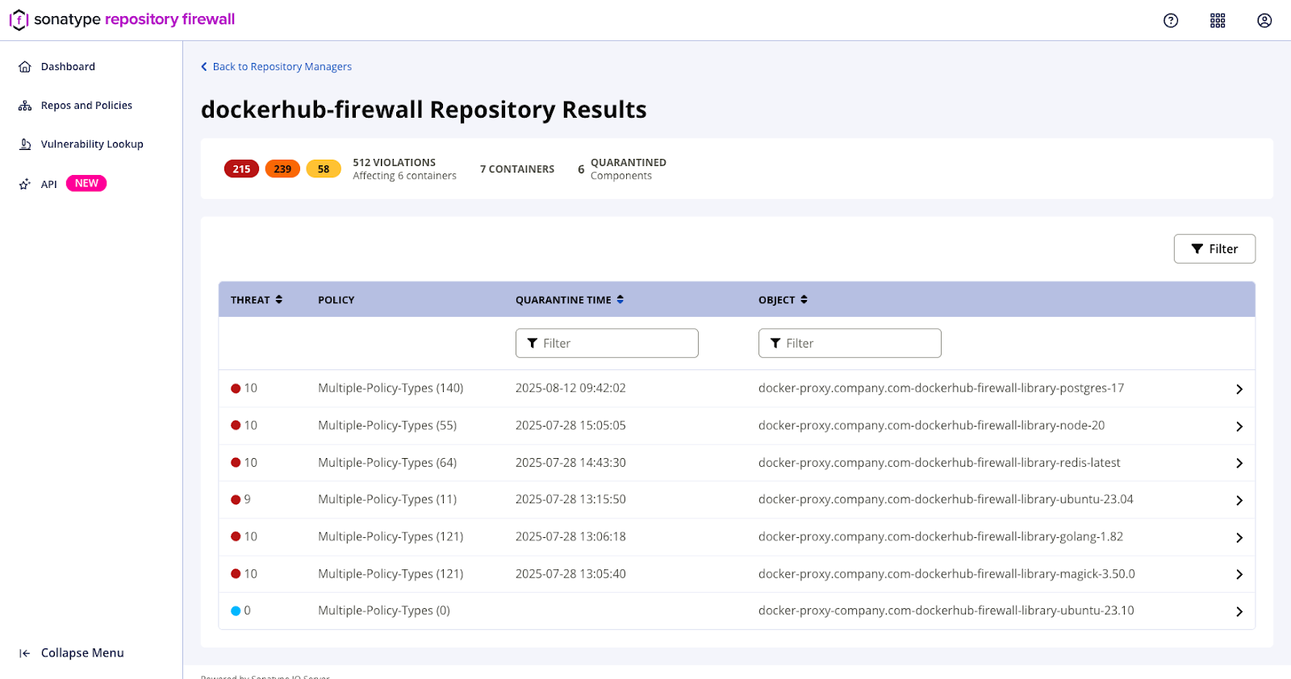This screenshot has width=1291, height=679.
Task: Follow Back to Repository Managers link
Action: click(282, 67)
